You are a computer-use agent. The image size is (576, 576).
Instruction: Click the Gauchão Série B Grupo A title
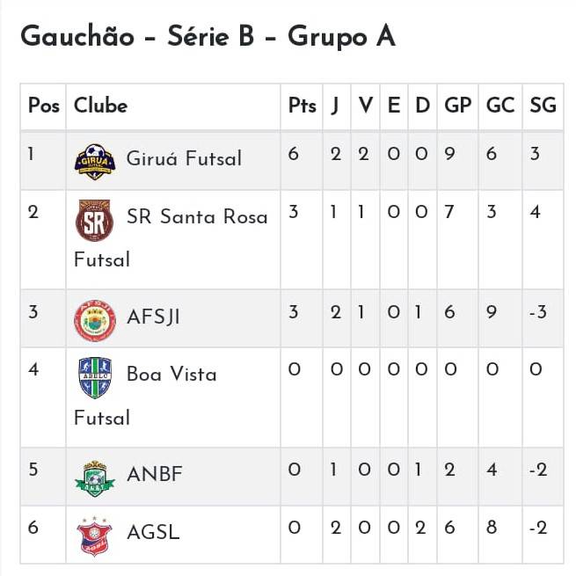click(208, 37)
